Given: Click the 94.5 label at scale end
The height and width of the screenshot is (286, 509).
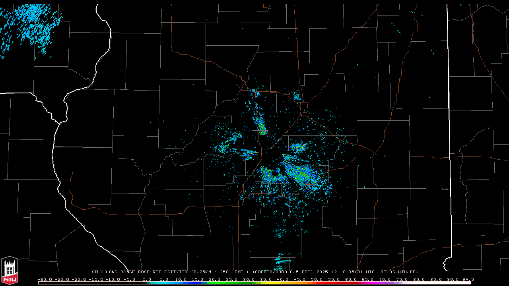Looking at the screenshot, I should point(468,279).
